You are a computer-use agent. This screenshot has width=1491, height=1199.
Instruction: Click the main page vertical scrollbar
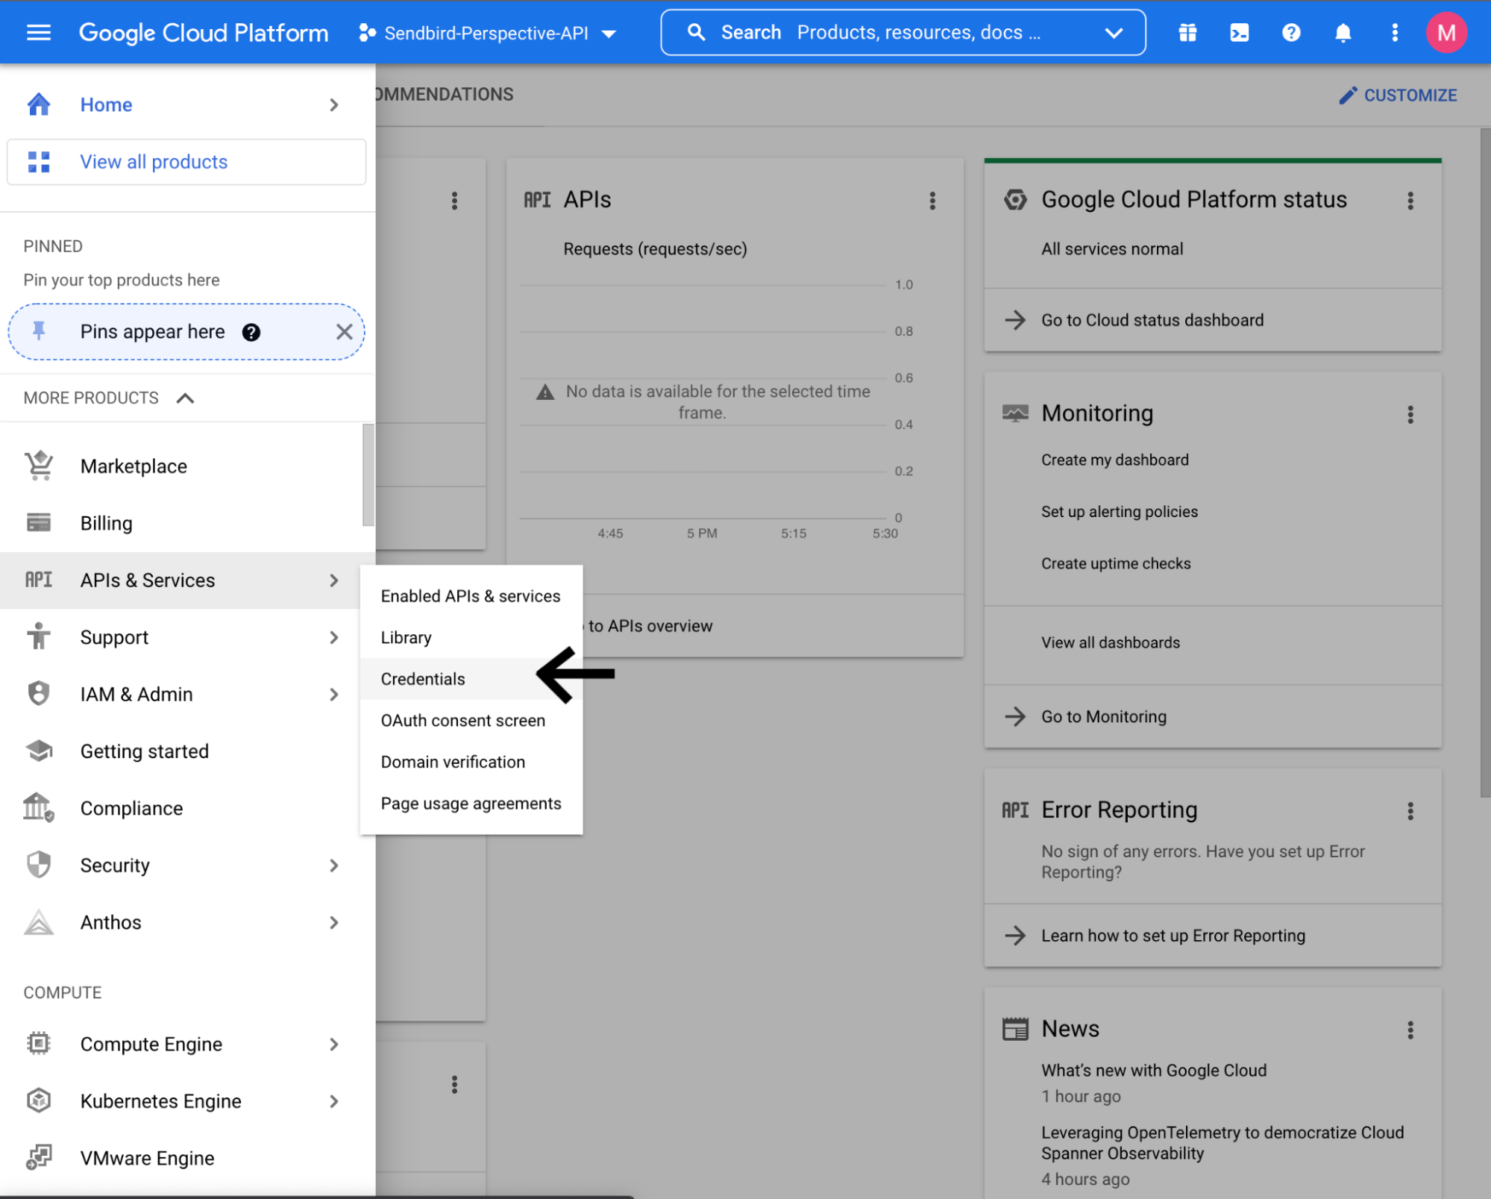[x=1485, y=463]
